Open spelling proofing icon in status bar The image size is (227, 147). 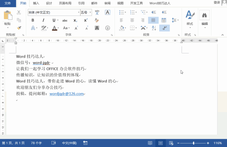click(54, 143)
